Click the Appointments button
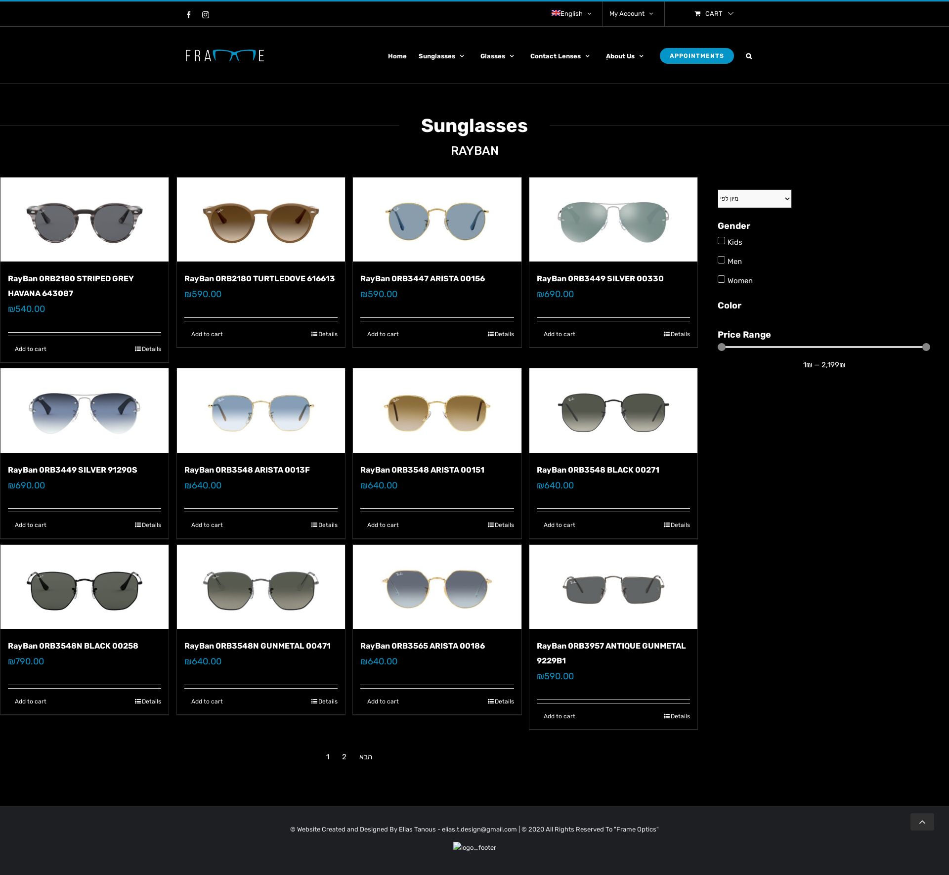 (697, 56)
